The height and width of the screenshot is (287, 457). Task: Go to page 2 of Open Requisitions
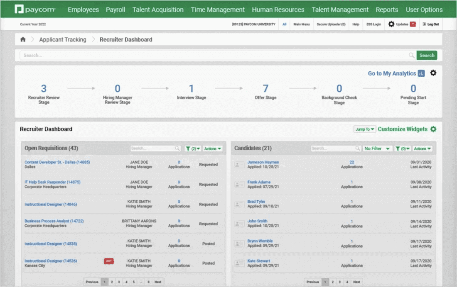coord(112,282)
